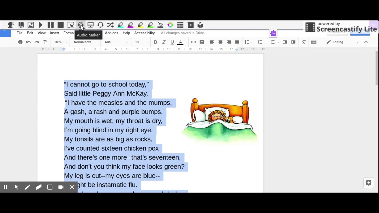Open the bulleted list dropdown
The width and height of the screenshot is (379, 213).
point(274,42)
